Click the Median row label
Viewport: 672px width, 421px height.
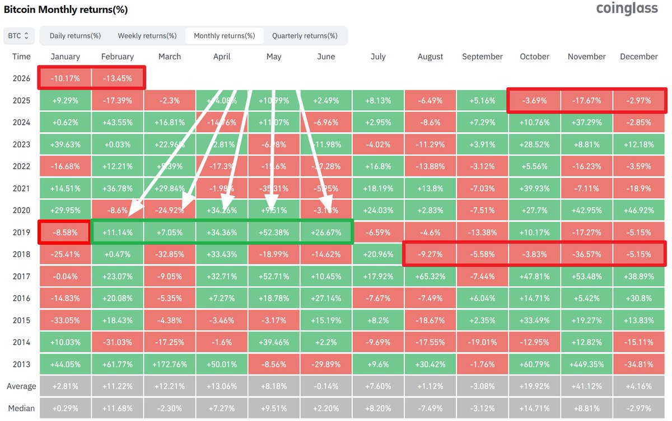[21, 408]
